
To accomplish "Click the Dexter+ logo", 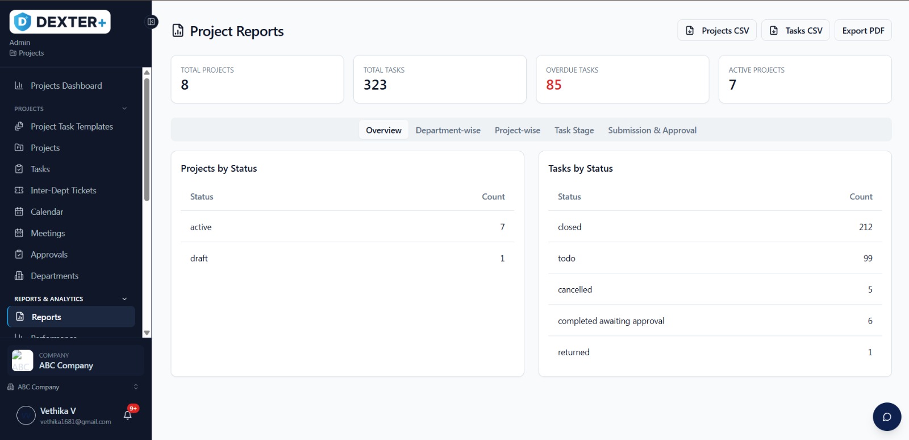I will click(x=60, y=22).
